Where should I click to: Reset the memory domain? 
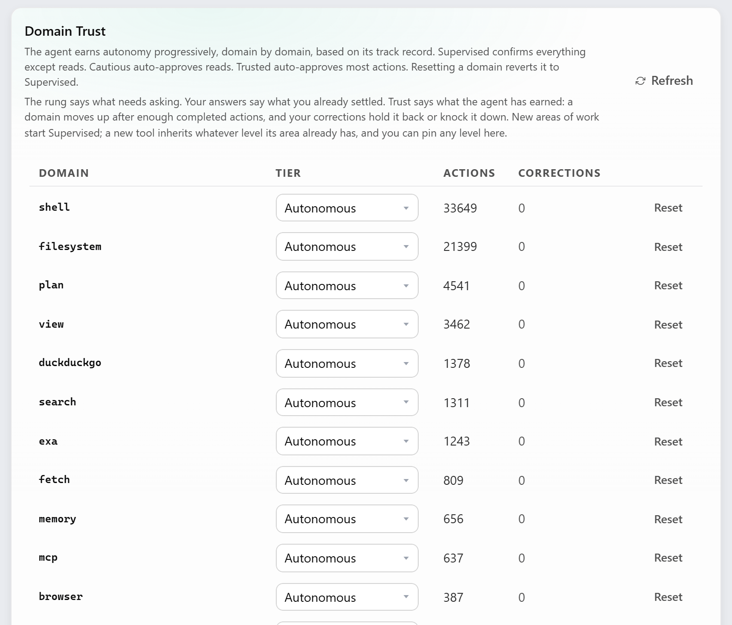pos(668,519)
